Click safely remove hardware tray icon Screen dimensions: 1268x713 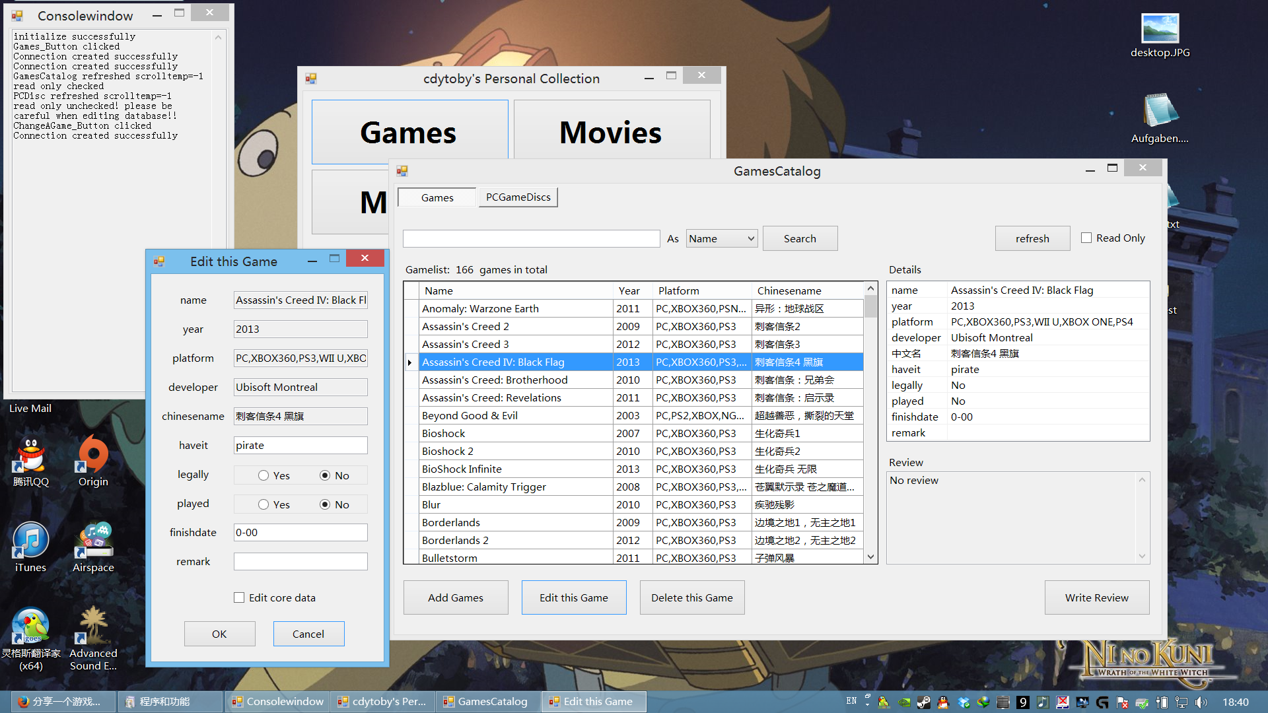1142,702
